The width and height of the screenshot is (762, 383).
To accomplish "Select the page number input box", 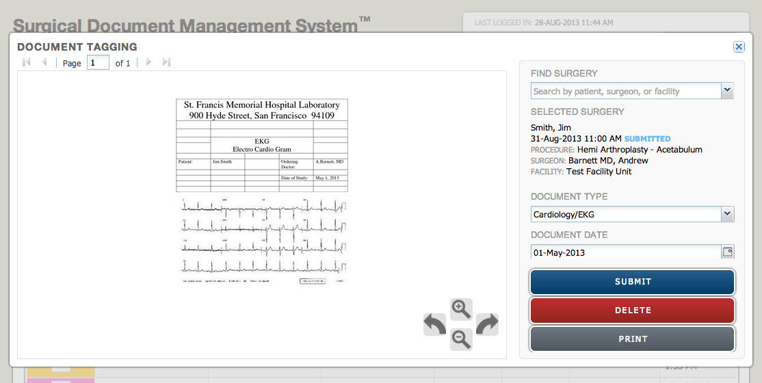I will (x=98, y=63).
